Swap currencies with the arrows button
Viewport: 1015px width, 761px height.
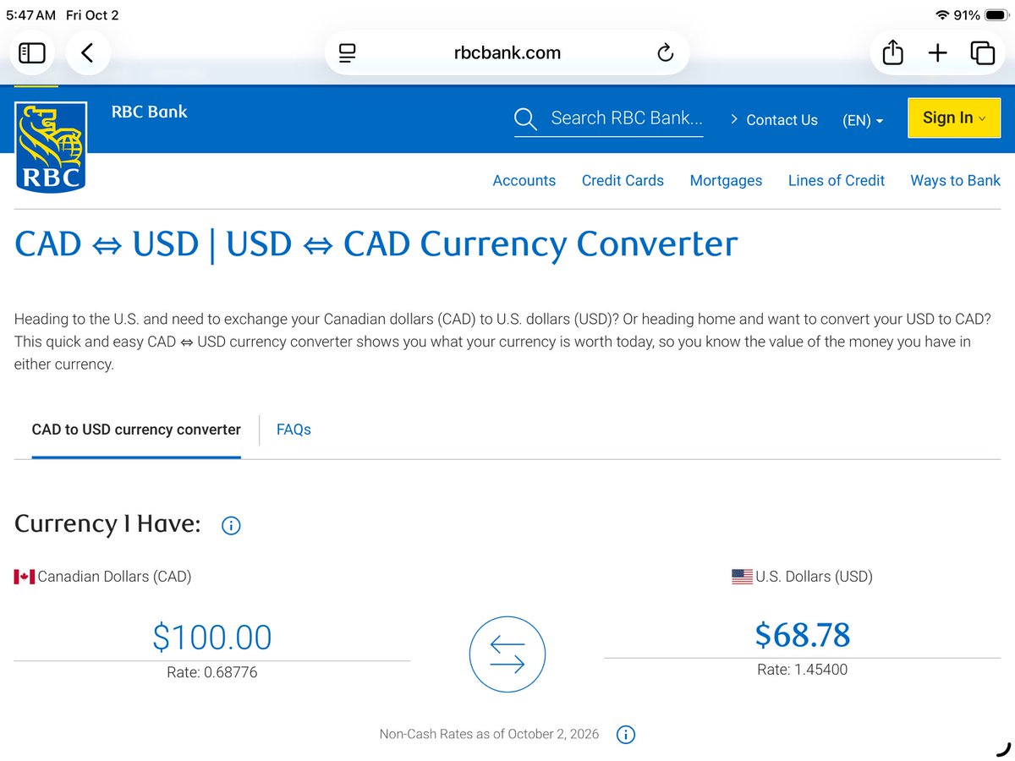pyautogui.click(x=507, y=654)
